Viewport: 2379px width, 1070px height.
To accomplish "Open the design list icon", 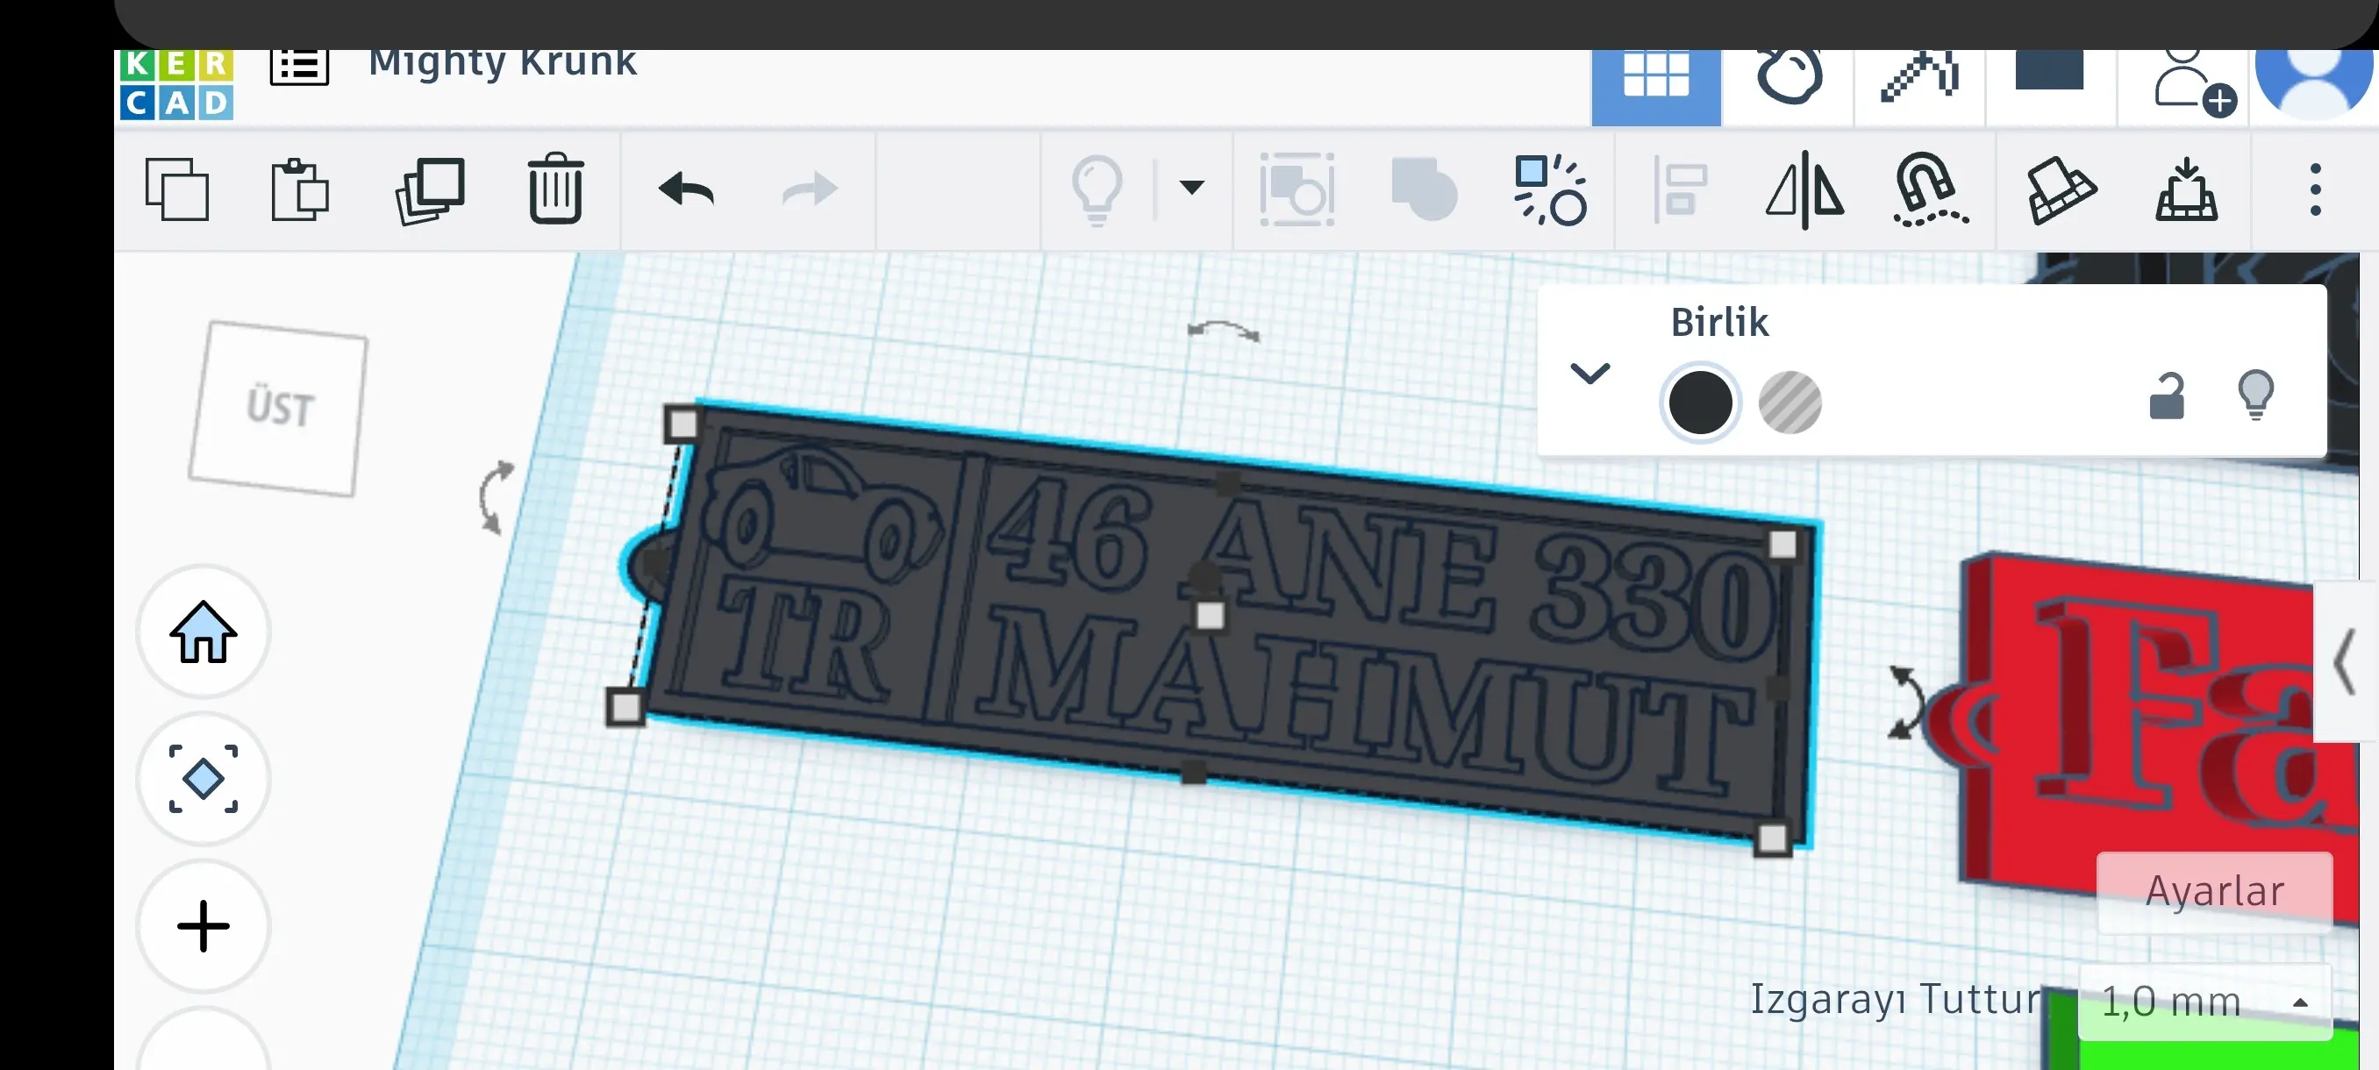I will (x=299, y=68).
